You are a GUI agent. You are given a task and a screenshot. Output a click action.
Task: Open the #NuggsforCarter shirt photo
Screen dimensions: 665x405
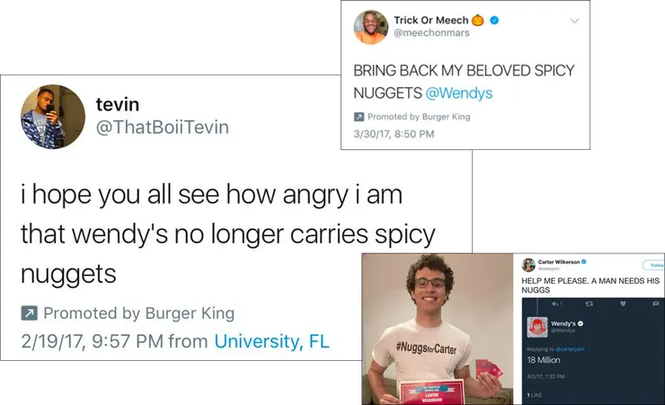pos(438,329)
